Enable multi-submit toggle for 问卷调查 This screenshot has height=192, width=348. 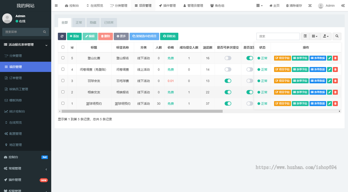[x=228, y=69]
